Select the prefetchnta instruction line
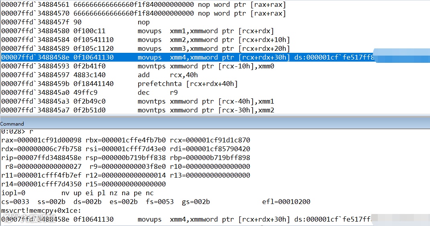This screenshot has height=226, width=430. 120,84
